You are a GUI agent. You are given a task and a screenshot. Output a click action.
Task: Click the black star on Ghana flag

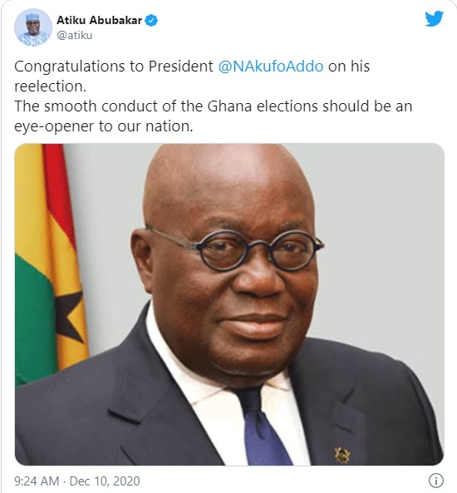click(69, 317)
